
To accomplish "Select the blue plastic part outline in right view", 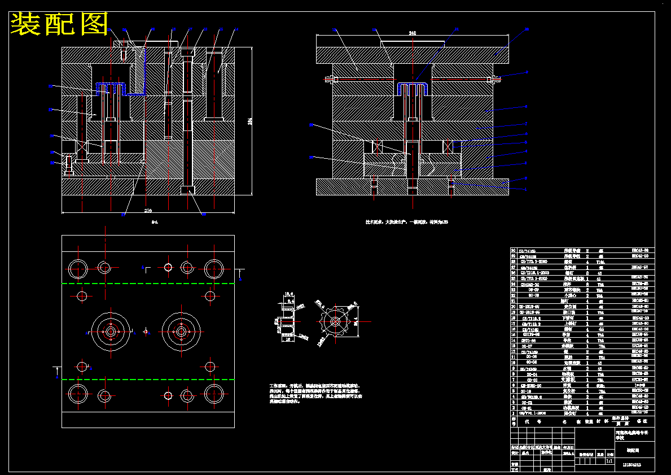I will click(x=413, y=88).
